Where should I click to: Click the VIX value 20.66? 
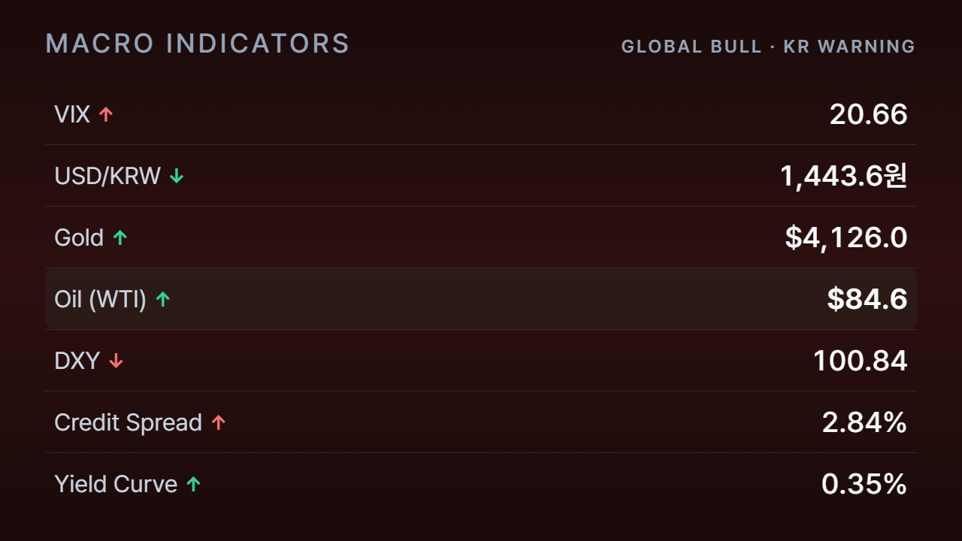(x=869, y=114)
